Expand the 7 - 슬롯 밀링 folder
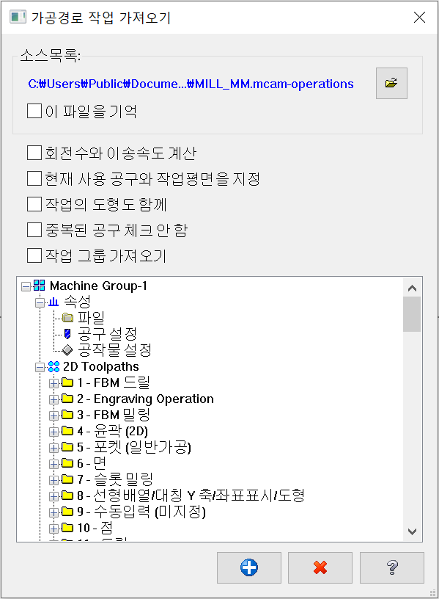439x599 pixels. click(54, 480)
